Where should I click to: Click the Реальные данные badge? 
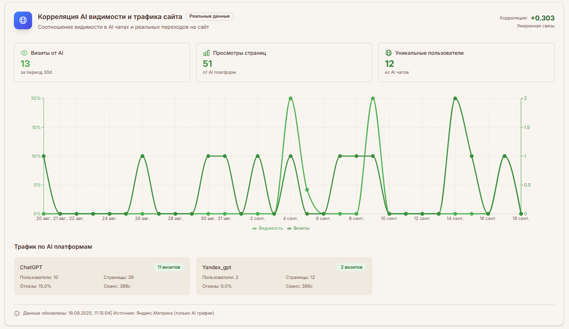tap(209, 17)
